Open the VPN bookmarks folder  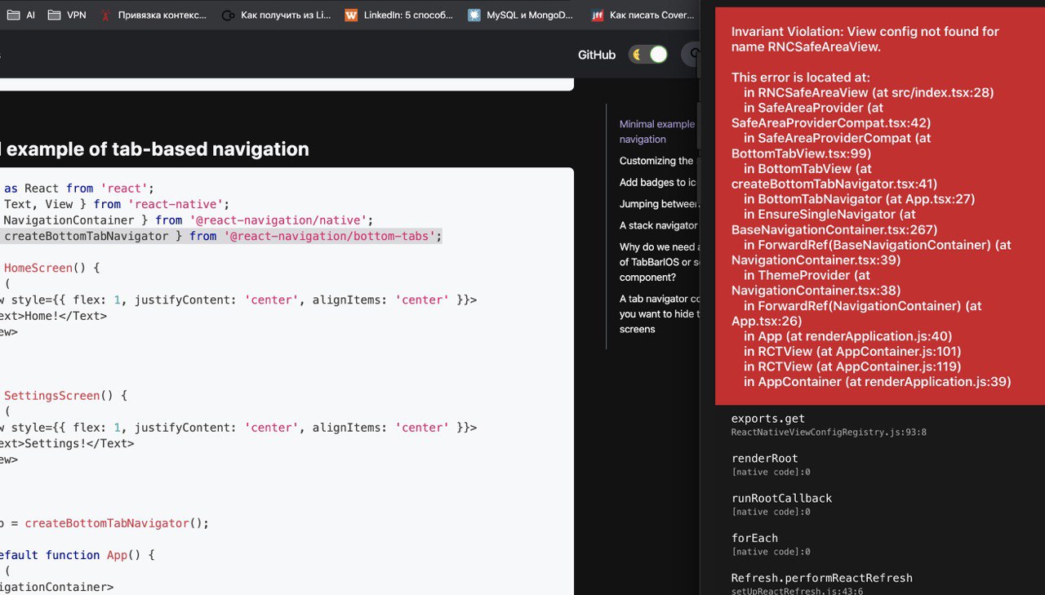click(67, 15)
